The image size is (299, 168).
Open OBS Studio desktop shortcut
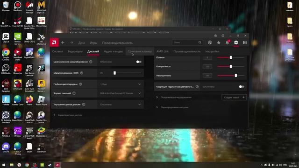click(x=6, y=70)
